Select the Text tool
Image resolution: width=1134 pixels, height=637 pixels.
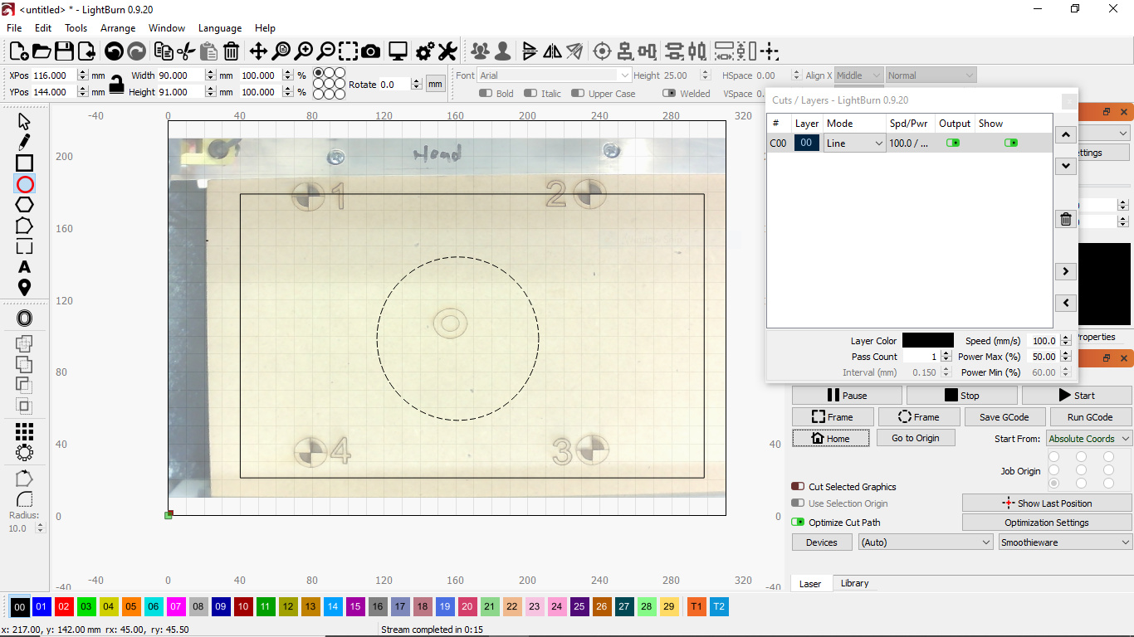[24, 267]
